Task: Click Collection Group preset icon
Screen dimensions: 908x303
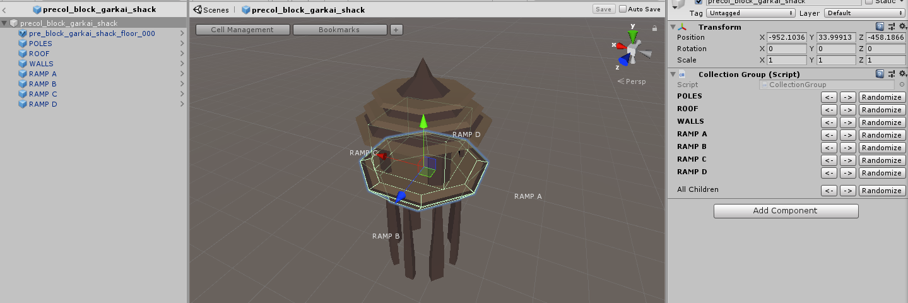Action: pos(892,74)
